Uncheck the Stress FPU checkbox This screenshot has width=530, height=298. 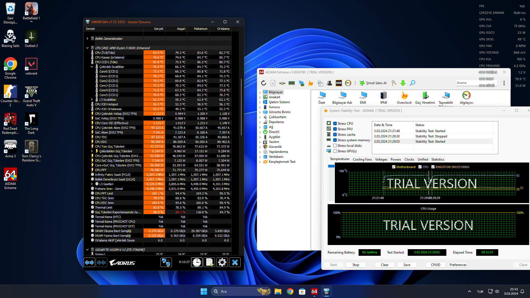click(335, 129)
